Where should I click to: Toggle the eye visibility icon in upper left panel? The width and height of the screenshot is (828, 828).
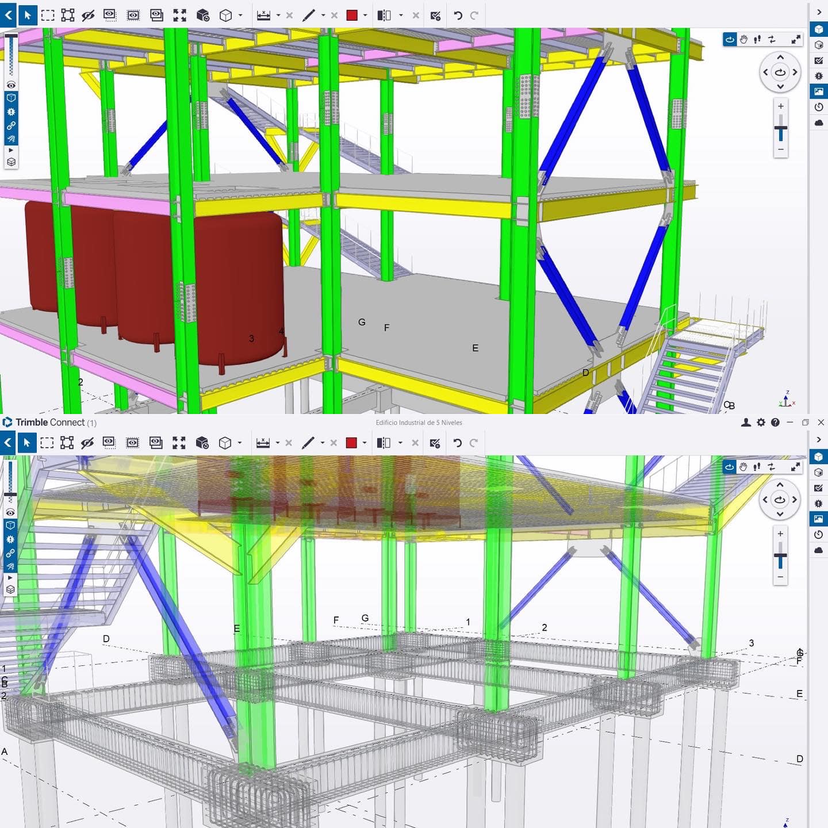click(x=11, y=85)
